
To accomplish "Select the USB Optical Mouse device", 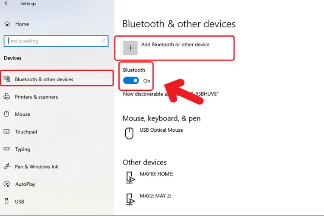I will 161,130.
